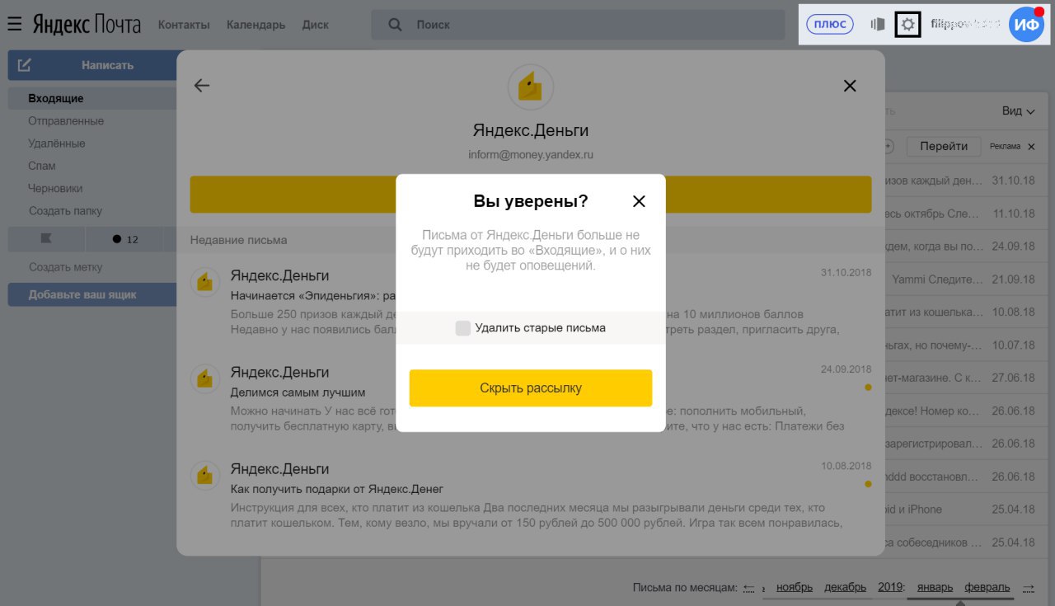Click the account username next to the avatar
Image resolution: width=1055 pixels, height=606 pixels.
coord(964,25)
